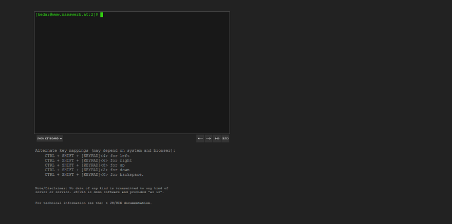Viewport: 452px width, 224px height.
Task: Click the down triangle on Show Keyboard
Action: 61,138
